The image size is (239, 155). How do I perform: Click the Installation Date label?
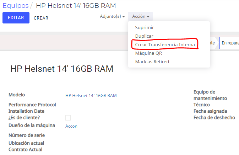26,111
